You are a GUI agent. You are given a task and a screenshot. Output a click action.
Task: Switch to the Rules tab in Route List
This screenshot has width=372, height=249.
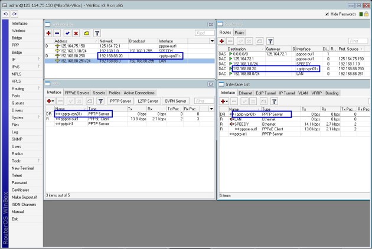point(239,32)
